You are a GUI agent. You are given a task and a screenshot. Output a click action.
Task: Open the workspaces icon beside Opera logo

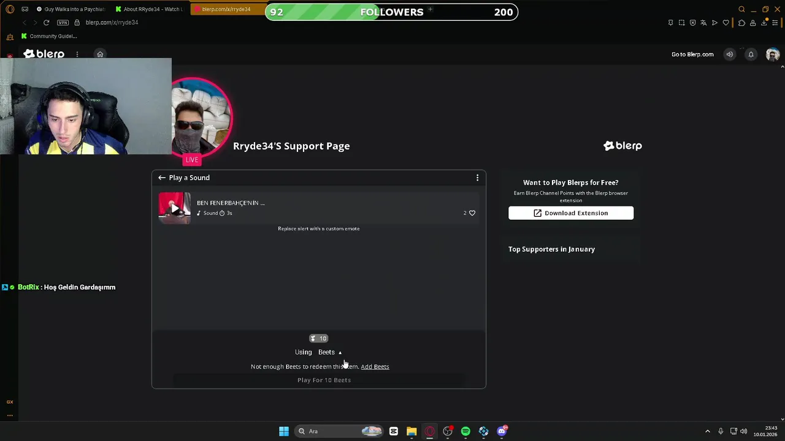[25, 9]
